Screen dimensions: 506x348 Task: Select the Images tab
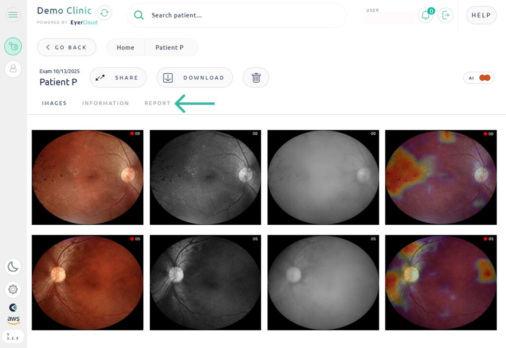click(x=54, y=103)
